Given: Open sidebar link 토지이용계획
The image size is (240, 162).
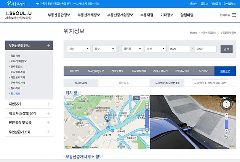Looking at the screenshot, I should pyautogui.click(x=18, y=72).
